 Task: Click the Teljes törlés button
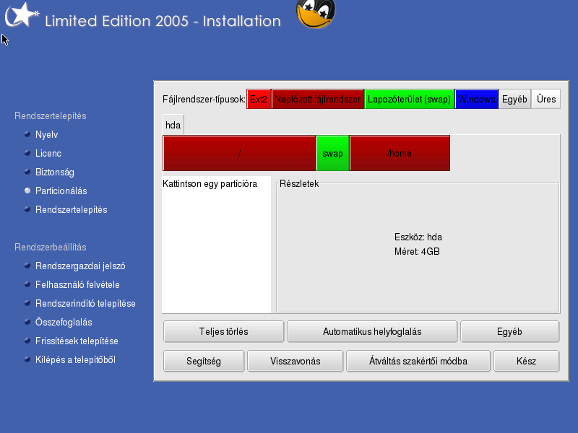click(x=224, y=331)
